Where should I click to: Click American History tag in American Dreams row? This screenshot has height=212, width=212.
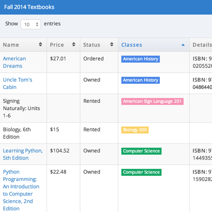(140, 59)
